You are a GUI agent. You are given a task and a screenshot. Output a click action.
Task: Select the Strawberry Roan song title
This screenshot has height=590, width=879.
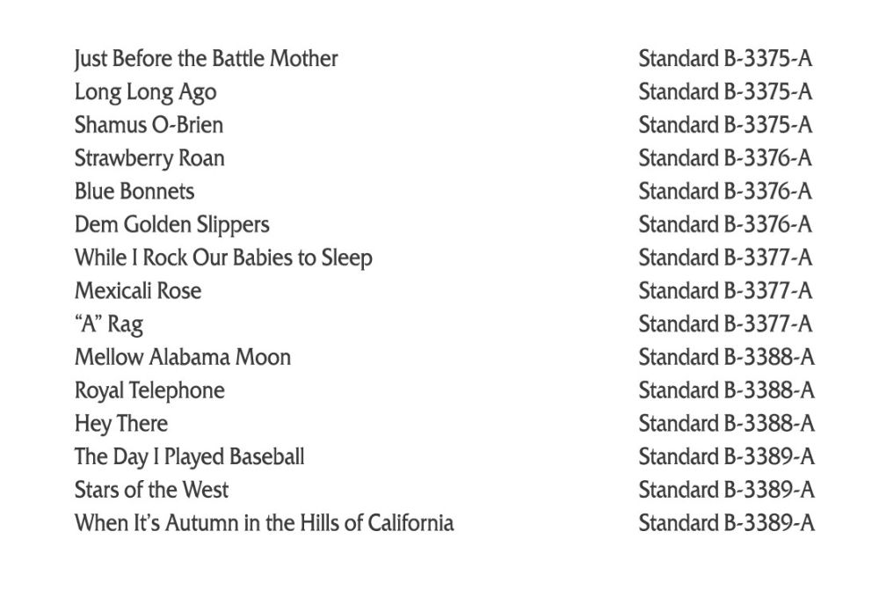point(149,159)
